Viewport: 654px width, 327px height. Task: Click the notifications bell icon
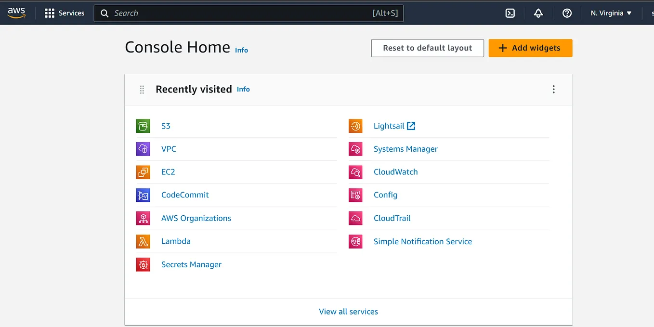pyautogui.click(x=538, y=13)
